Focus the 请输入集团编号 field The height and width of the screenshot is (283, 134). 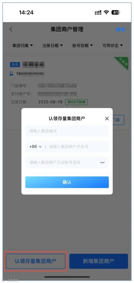[67, 131]
